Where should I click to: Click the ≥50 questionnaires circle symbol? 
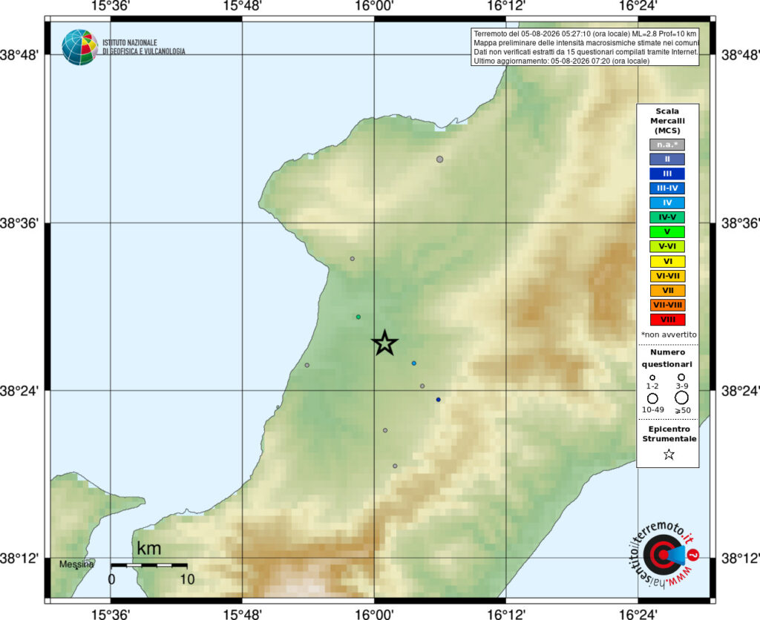[681, 398]
